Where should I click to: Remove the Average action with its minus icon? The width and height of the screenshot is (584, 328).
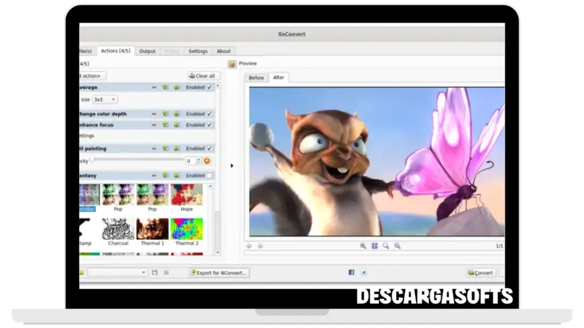point(153,88)
